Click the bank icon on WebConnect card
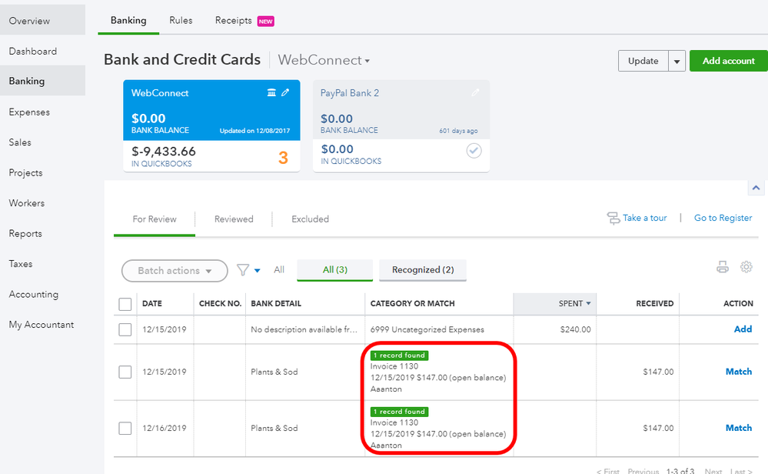Viewport: 768px width, 474px height. click(x=271, y=92)
